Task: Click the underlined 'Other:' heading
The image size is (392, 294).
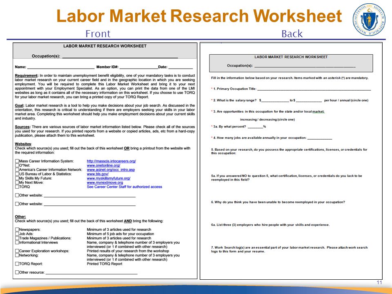Action: point(20,216)
